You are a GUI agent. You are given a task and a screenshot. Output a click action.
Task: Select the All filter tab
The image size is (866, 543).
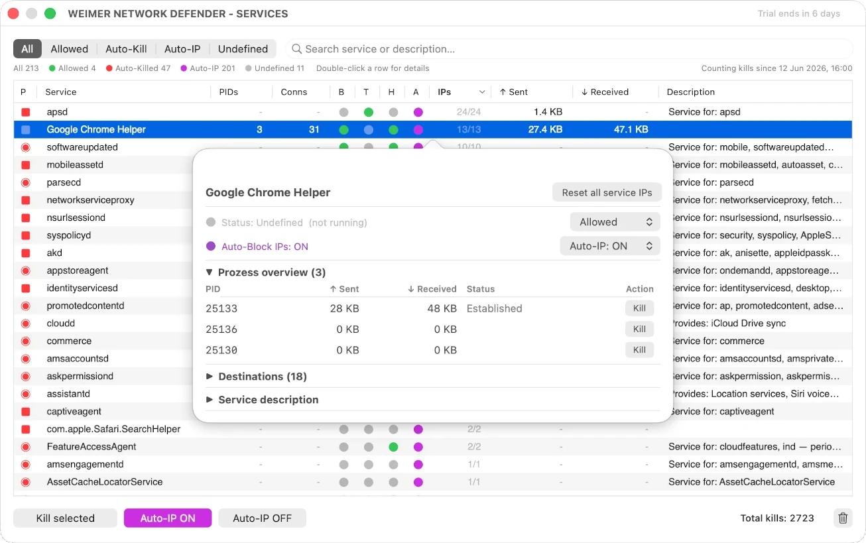(27, 49)
